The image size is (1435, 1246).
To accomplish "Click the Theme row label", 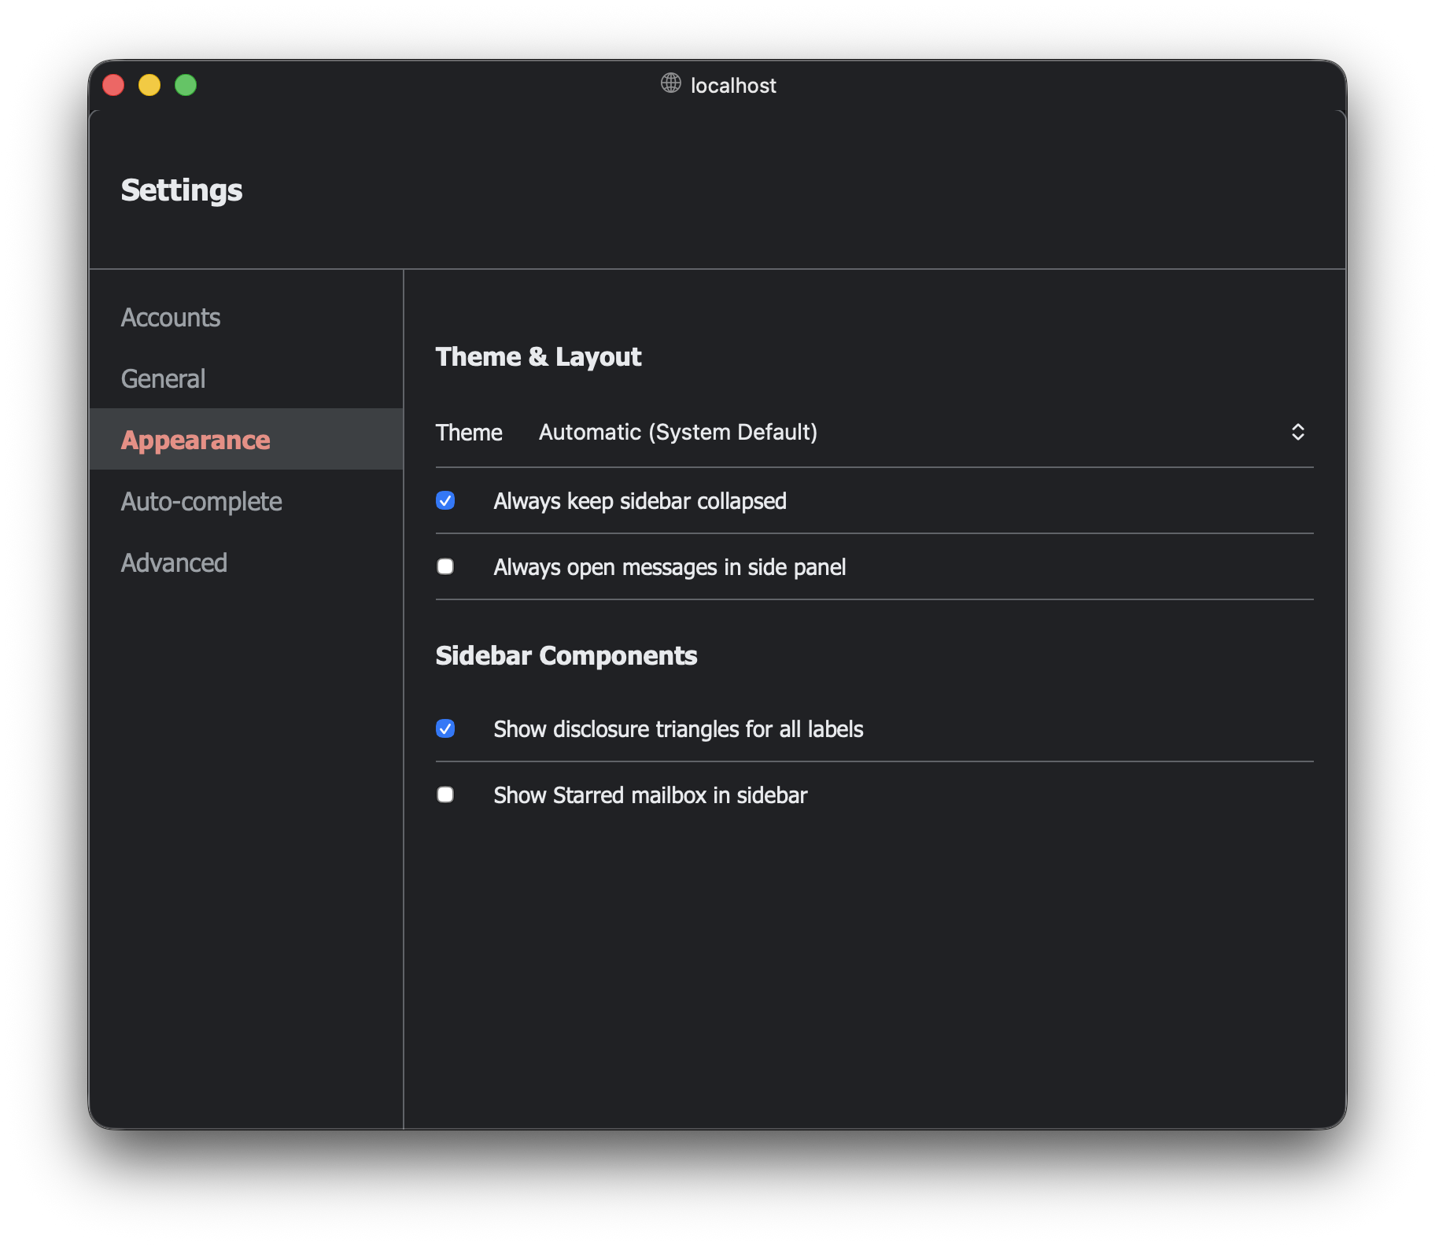I will tap(469, 432).
